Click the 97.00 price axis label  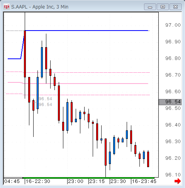tap(173, 25)
